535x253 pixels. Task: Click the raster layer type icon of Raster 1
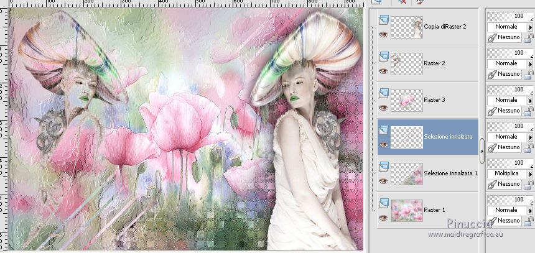click(x=383, y=203)
